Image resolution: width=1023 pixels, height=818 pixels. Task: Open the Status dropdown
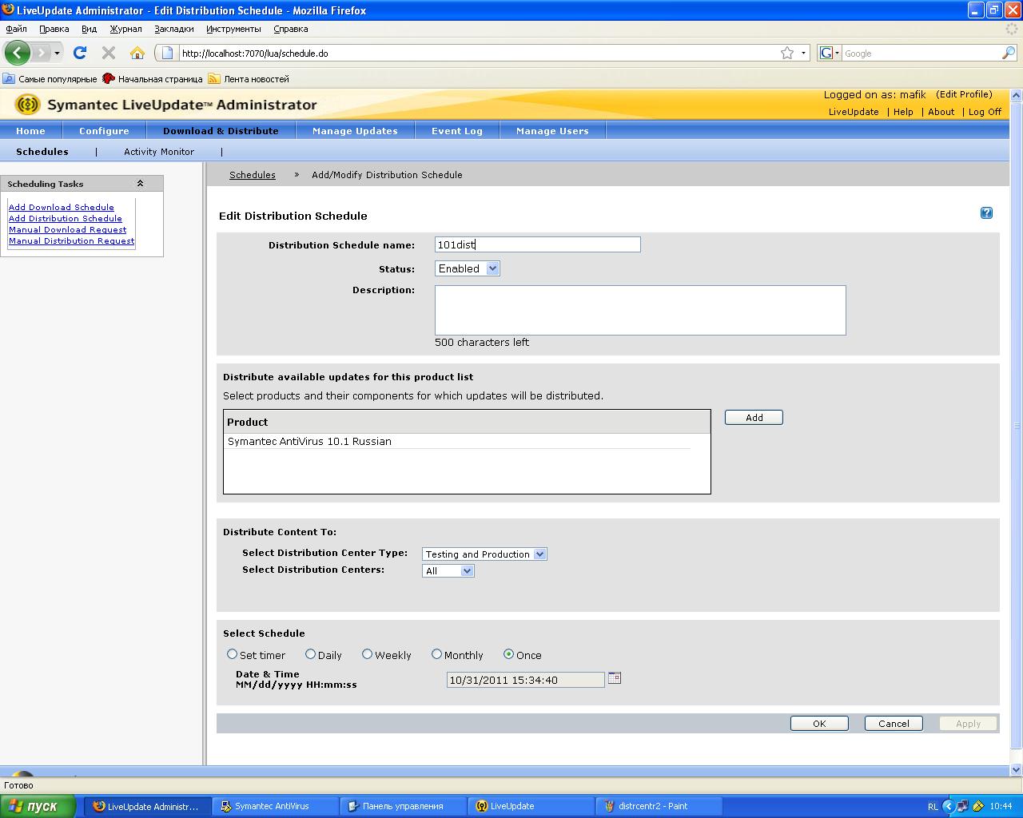(468, 268)
